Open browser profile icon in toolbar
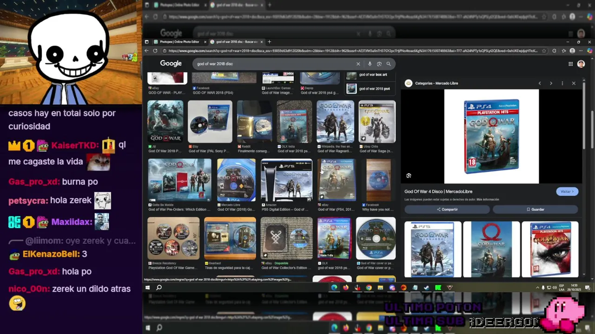This screenshot has width=595, height=334. (572, 51)
